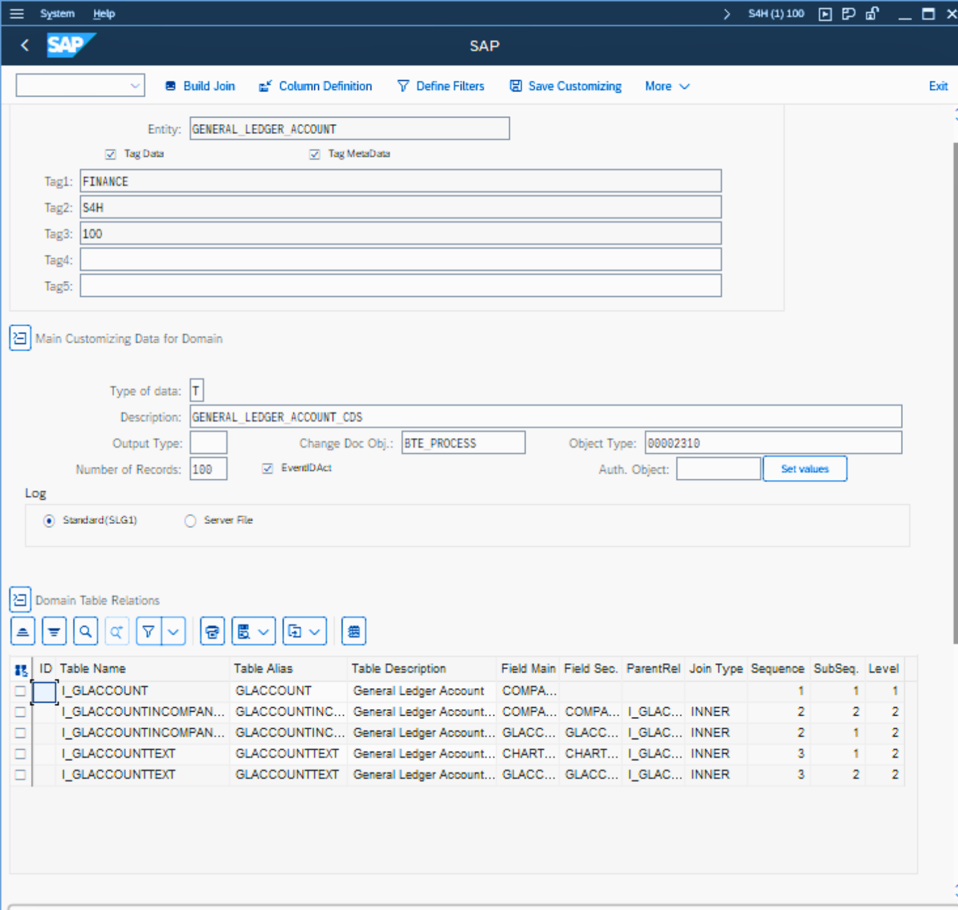Click the vertical scrollbar on the right
Screen dimensions: 958x910
tap(954, 394)
